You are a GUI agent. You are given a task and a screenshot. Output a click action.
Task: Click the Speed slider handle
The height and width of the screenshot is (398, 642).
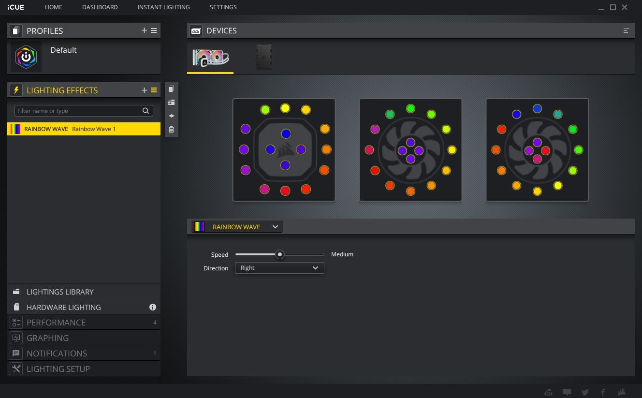pyautogui.click(x=279, y=254)
